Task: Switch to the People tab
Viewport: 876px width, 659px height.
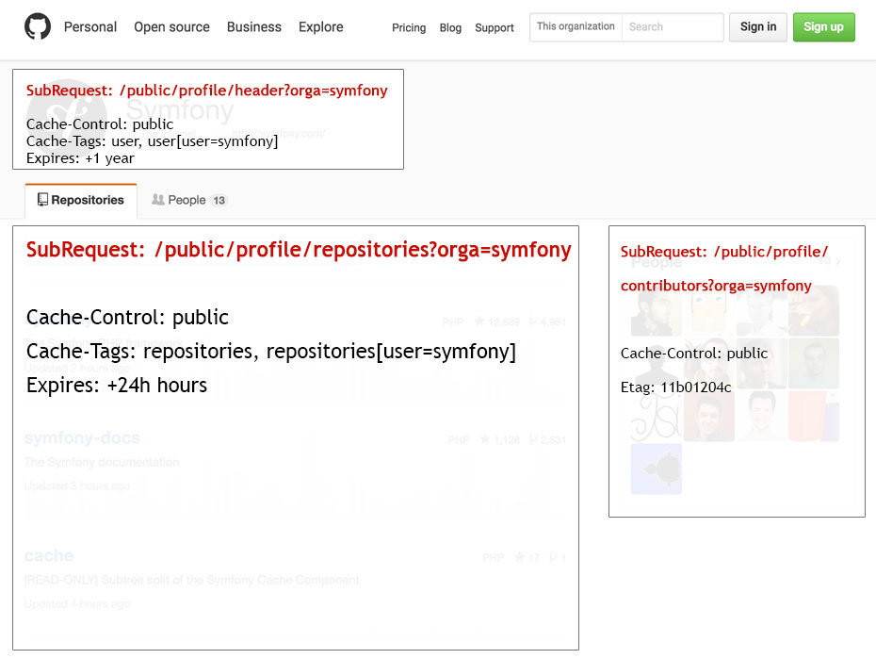Action: pos(188,200)
